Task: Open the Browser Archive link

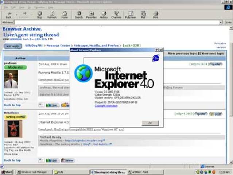Action: click(22, 29)
